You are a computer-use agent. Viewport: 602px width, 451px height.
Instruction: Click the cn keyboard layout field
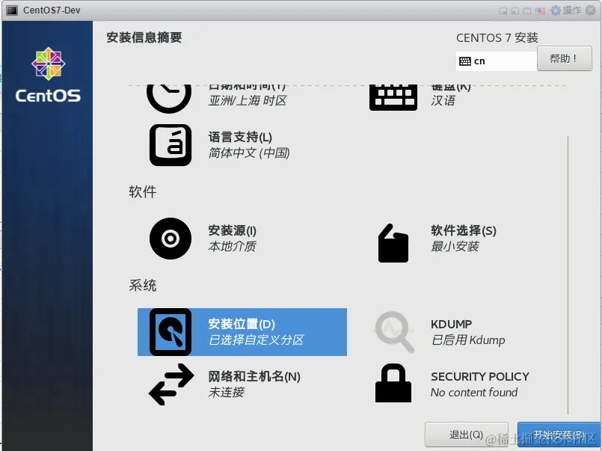pyautogui.click(x=497, y=61)
